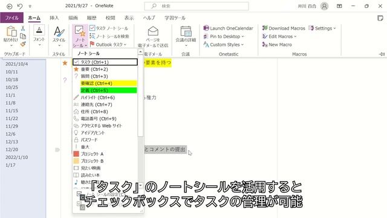Viewport: 387px width, 218px height.
Task: Click ノート シールを検索 find tags
Action: 109,36
